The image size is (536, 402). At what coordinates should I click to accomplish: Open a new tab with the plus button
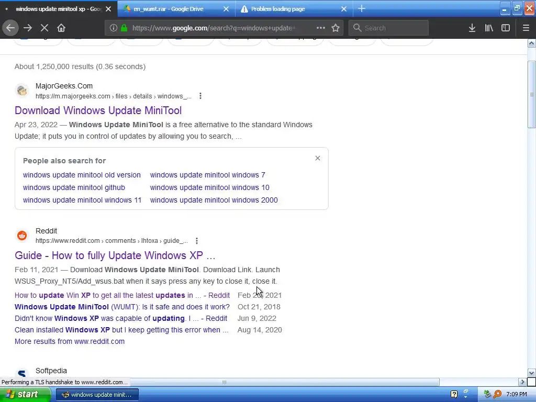pyautogui.click(x=362, y=9)
